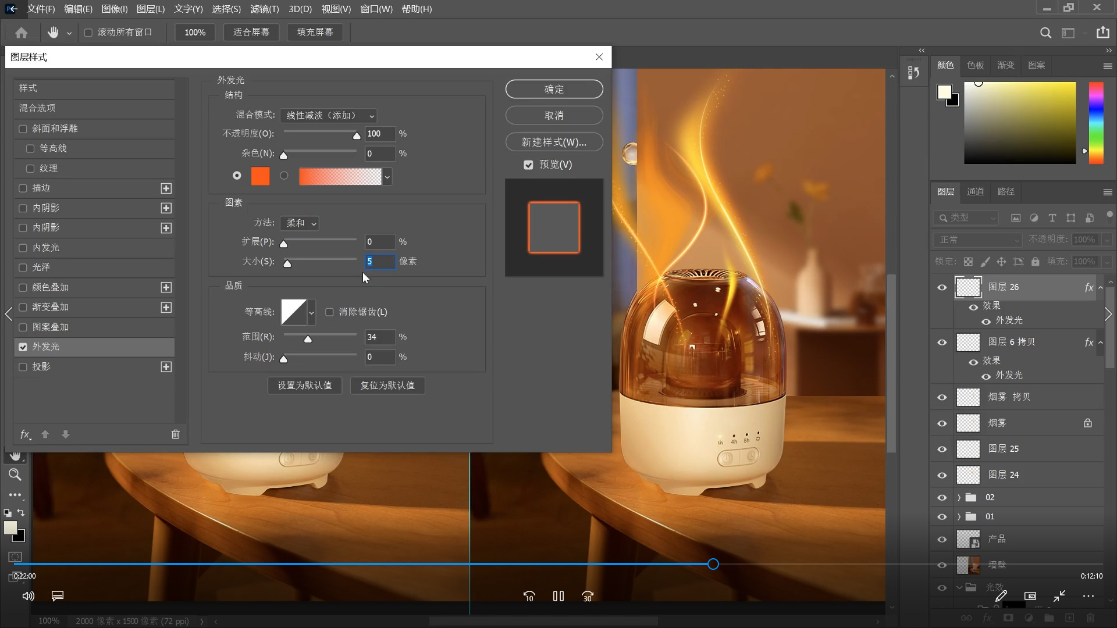
Task: Toggle visibility of 烟雾 layer
Action: [x=941, y=423]
